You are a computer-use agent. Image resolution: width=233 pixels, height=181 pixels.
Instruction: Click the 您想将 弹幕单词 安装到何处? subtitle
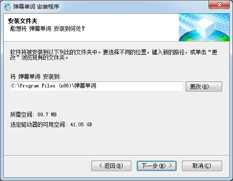point(47,29)
